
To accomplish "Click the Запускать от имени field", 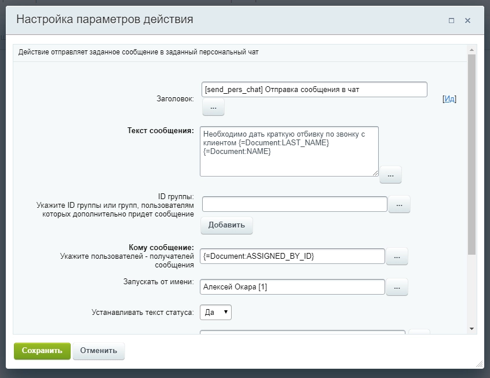I will coord(292,287).
